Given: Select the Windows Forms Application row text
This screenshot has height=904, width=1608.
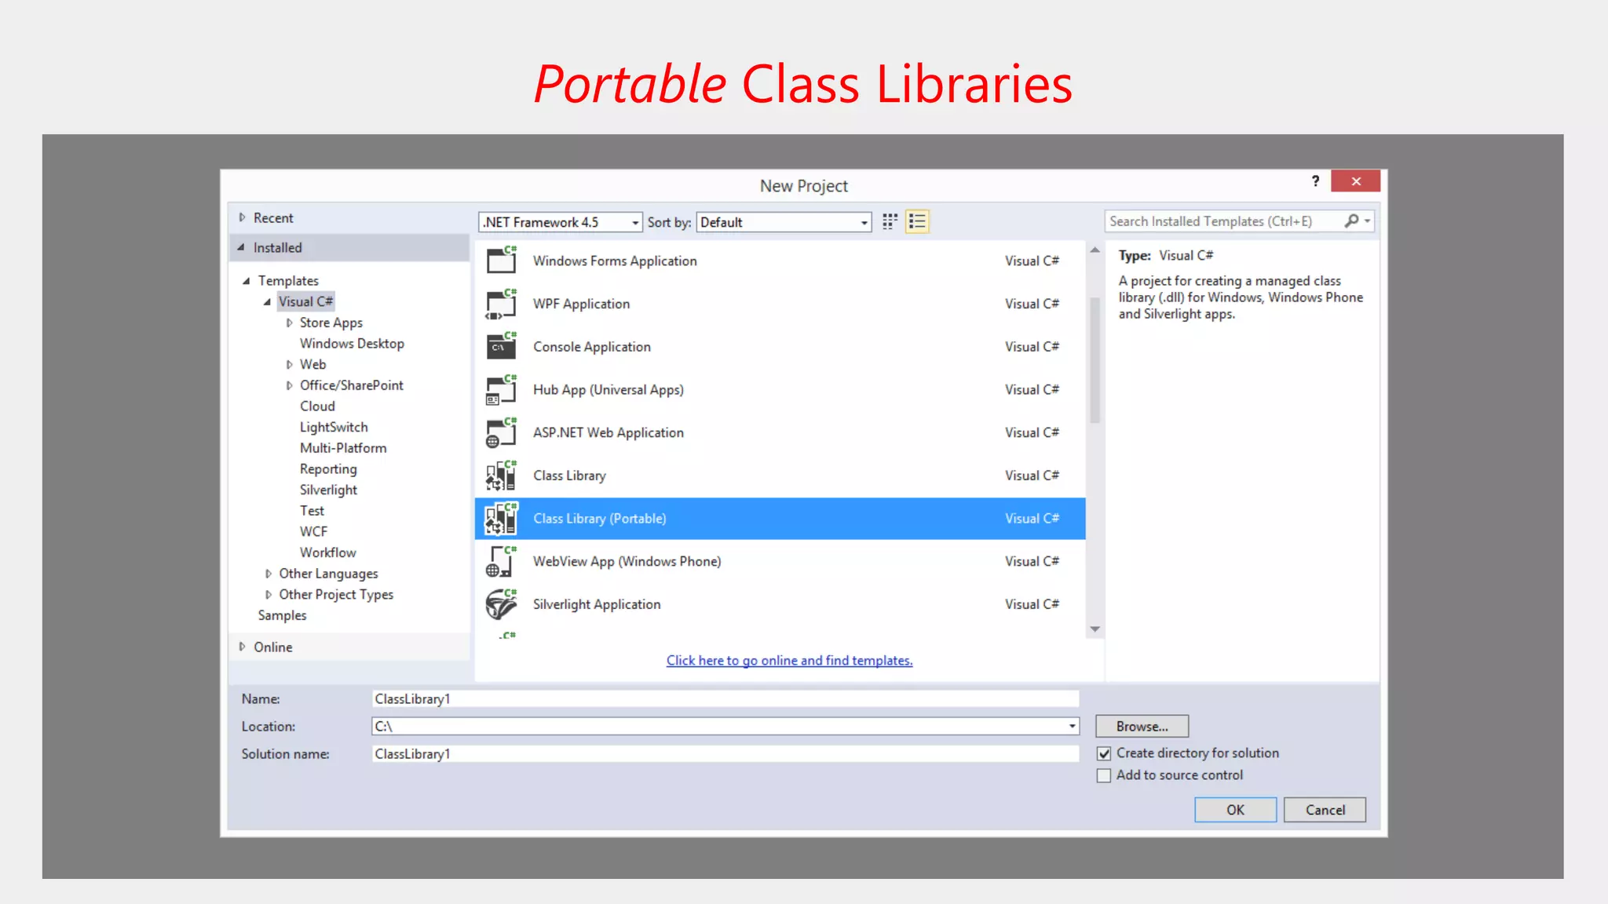Looking at the screenshot, I should [x=615, y=261].
